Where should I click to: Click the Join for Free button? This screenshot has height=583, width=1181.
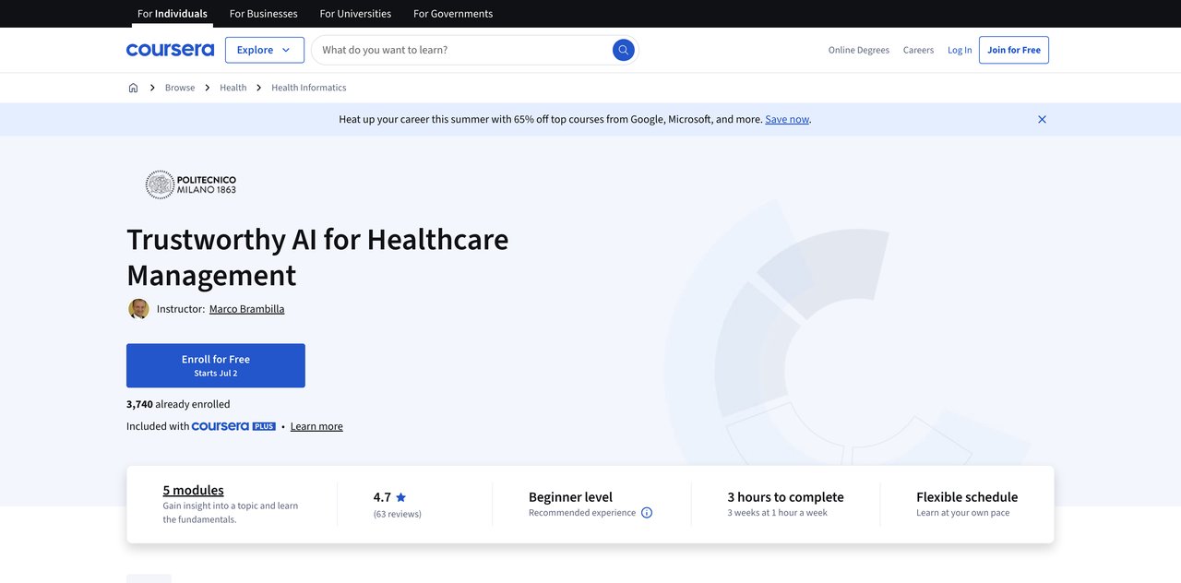(x=1014, y=50)
